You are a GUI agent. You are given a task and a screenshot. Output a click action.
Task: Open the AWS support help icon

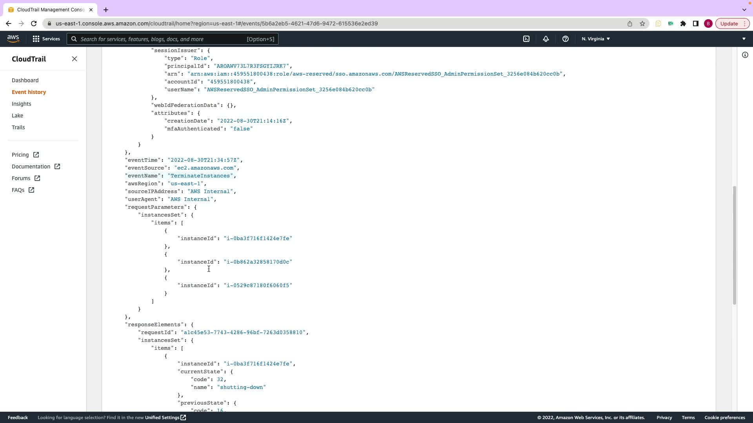[565, 39]
